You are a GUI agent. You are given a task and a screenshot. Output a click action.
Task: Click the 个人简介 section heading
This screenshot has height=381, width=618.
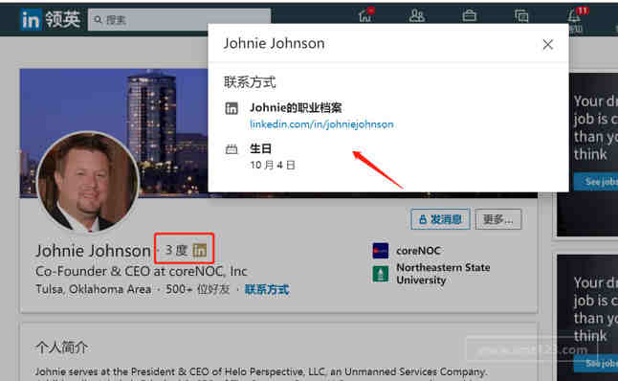coord(62,347)
